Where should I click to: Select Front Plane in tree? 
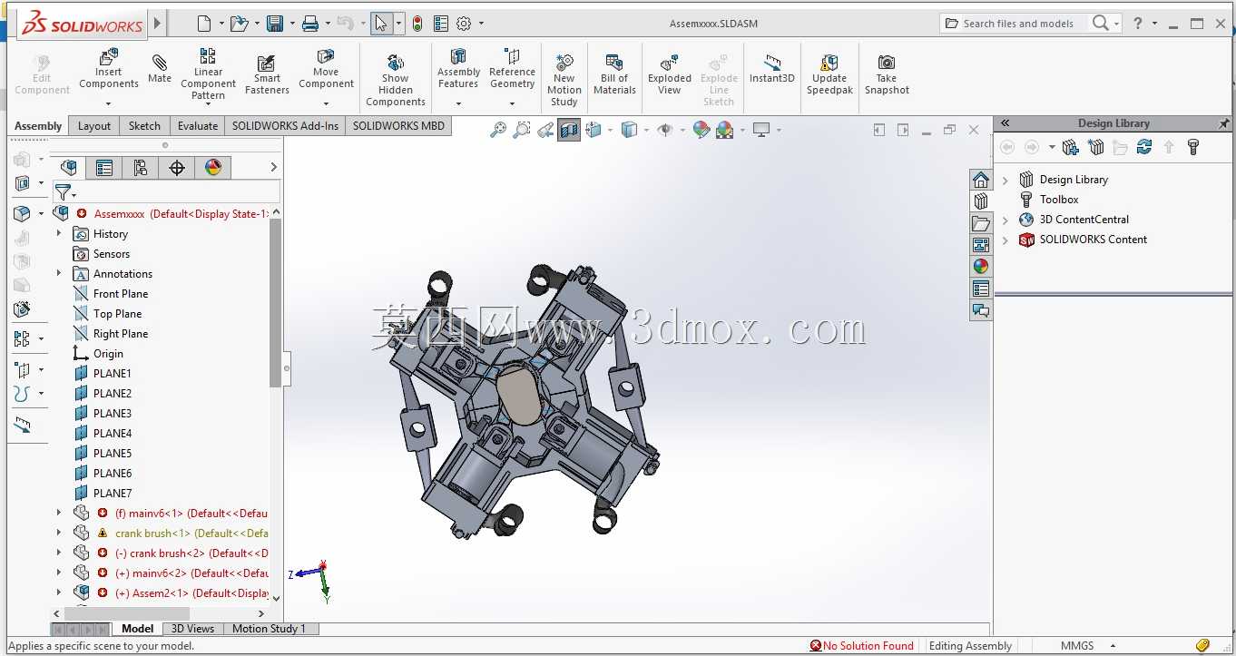click(x=121, y=293)
